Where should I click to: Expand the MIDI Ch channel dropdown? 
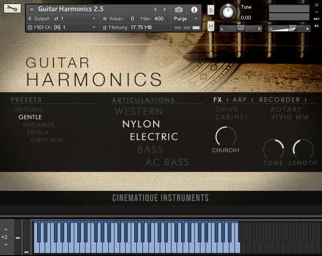(61, 27)
